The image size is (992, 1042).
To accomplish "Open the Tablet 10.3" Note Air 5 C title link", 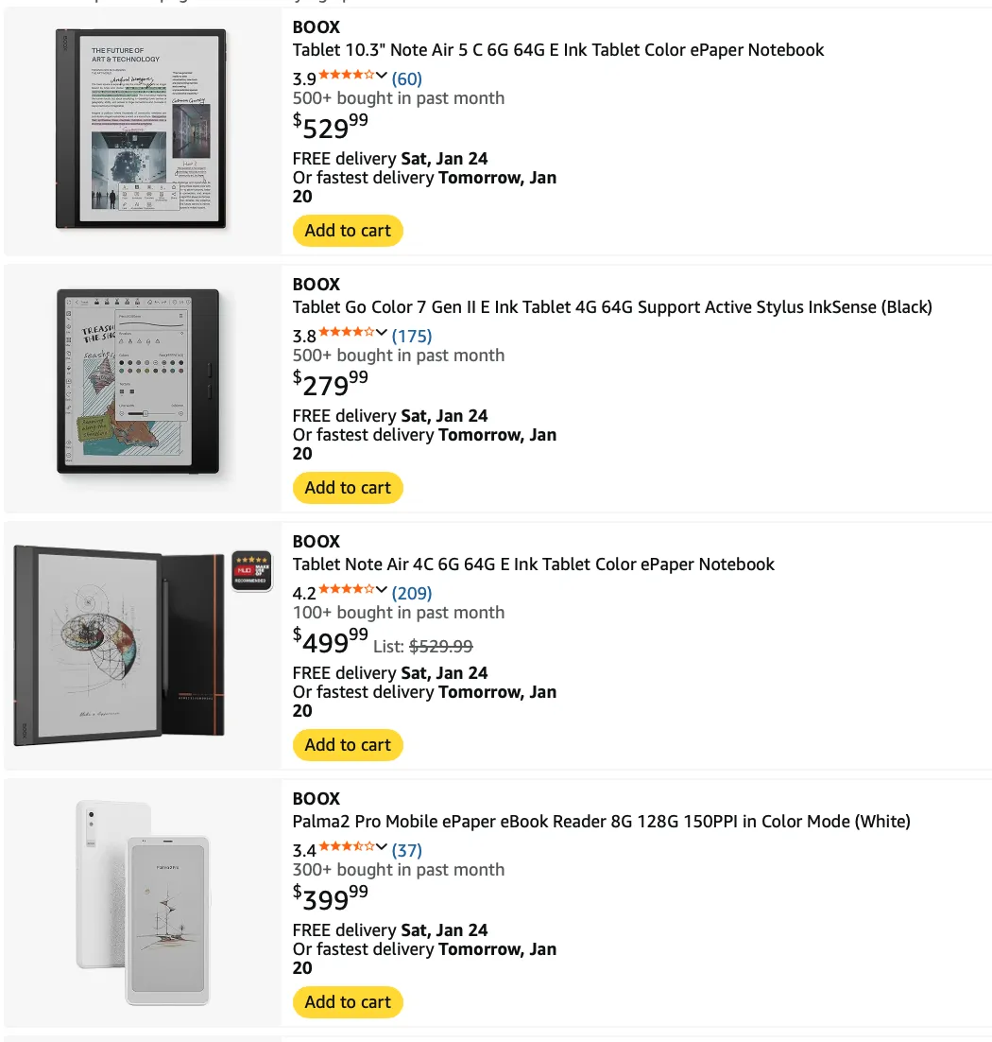I will coord(558,50).
